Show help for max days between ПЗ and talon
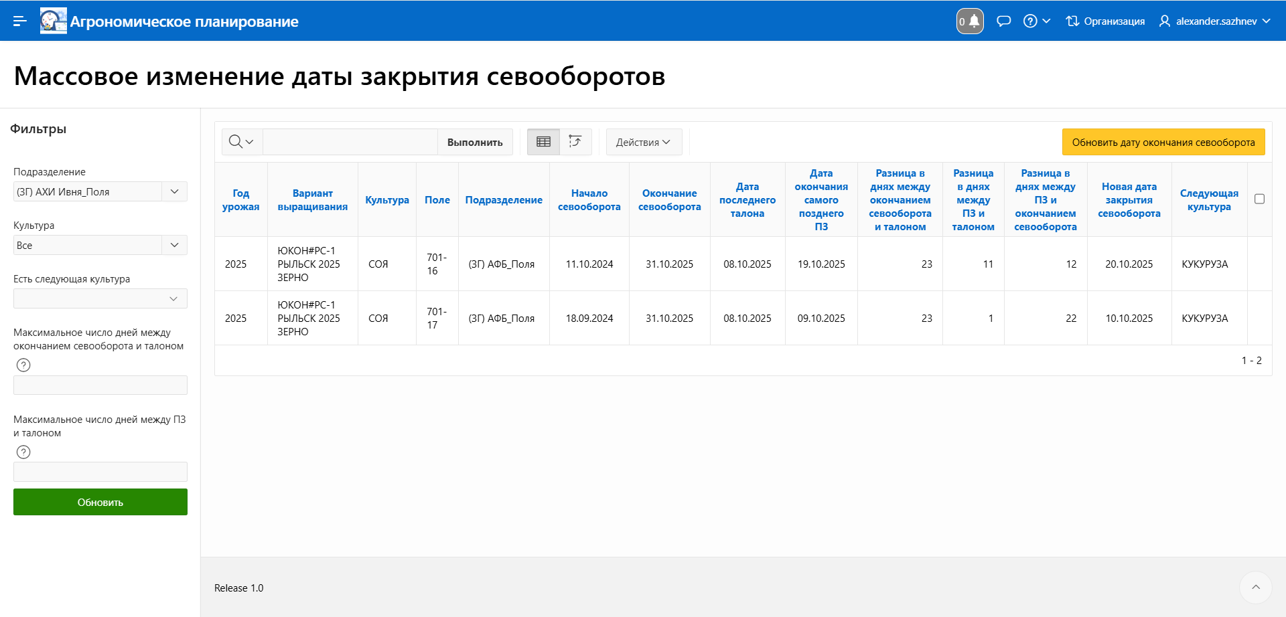Viewport: 1286px width, 617px height. (x=23, y=452)
